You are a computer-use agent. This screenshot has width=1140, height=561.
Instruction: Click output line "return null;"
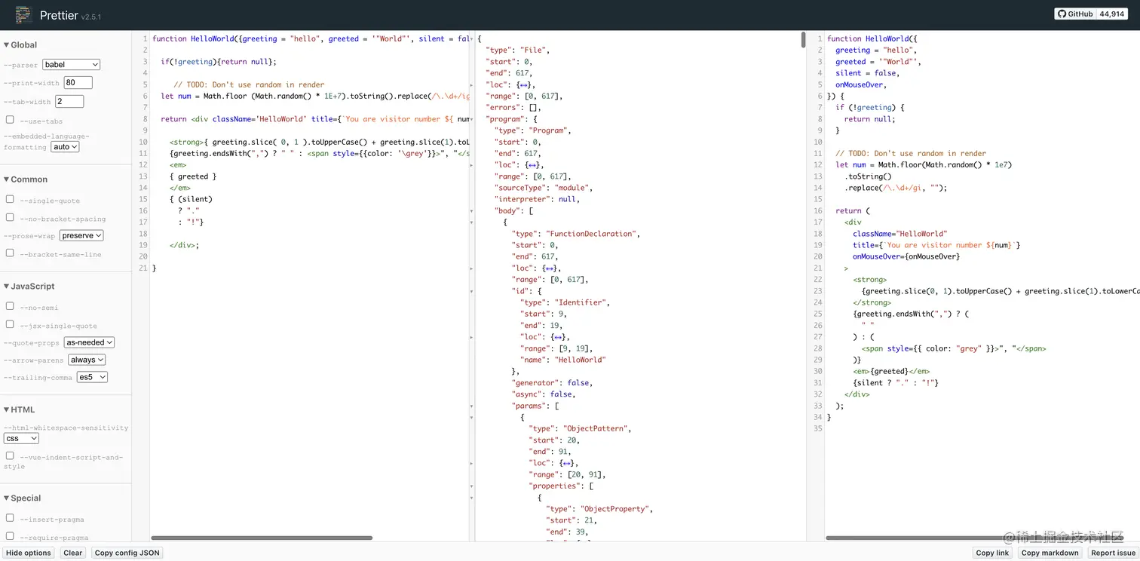point(870,119)
